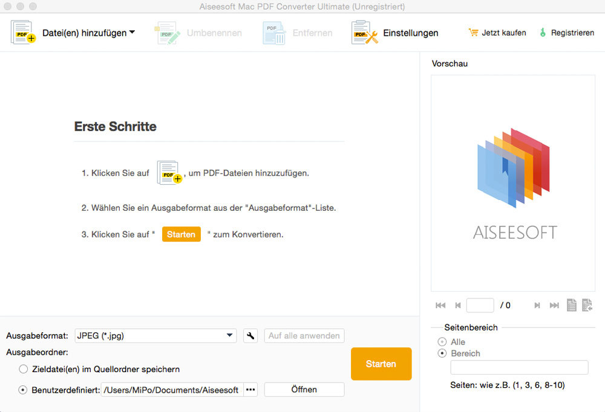Click the shopping cart icon
605x412 pixels.
pyautogui.click(x=474, y=33)
